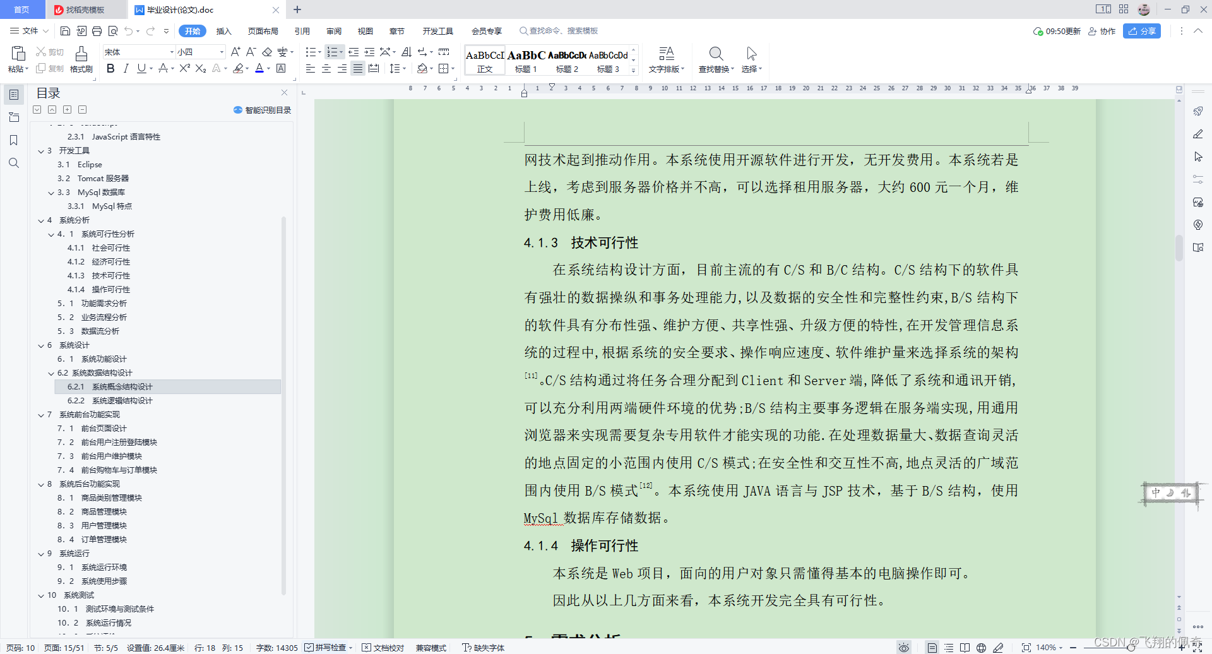Align paragraph text to the left

(311, 68)
